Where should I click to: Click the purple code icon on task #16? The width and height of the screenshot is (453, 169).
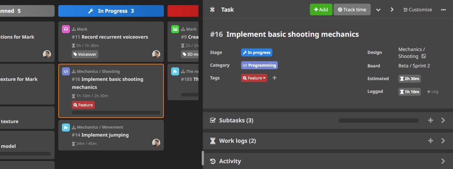point(66,71)
